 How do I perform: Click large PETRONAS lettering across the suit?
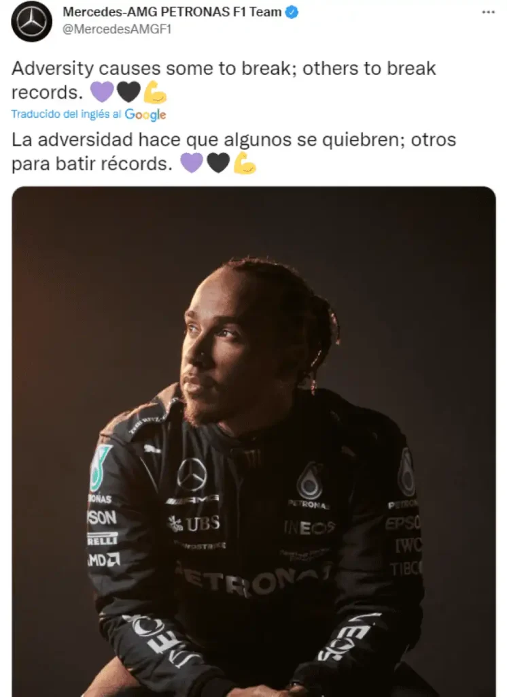click(253, 578)
